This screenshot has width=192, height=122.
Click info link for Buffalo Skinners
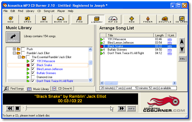tap(170, 50)
